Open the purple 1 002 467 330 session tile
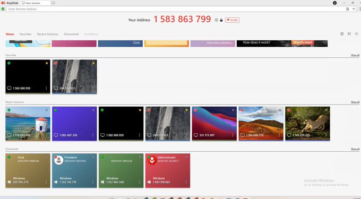This screenshot has height=199, width=361. tap(74, 124)
